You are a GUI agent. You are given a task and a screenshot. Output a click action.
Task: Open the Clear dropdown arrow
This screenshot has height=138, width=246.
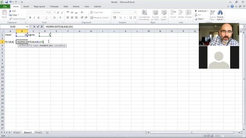coord(204,19)
